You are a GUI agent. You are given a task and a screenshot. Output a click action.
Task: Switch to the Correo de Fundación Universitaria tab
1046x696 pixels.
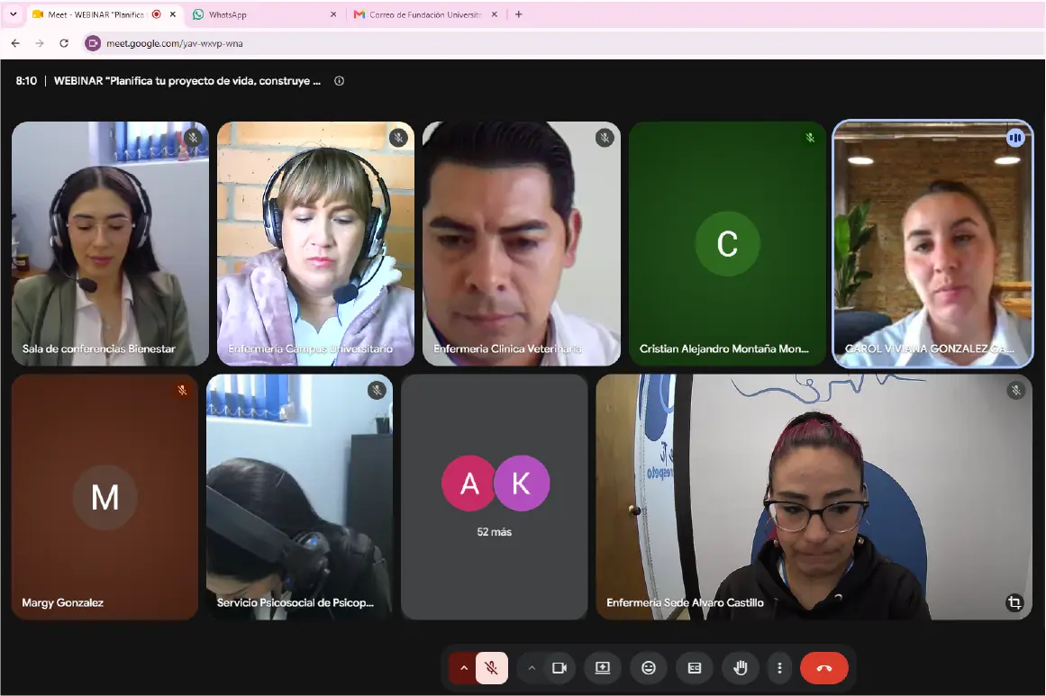[x=426, y=14]
